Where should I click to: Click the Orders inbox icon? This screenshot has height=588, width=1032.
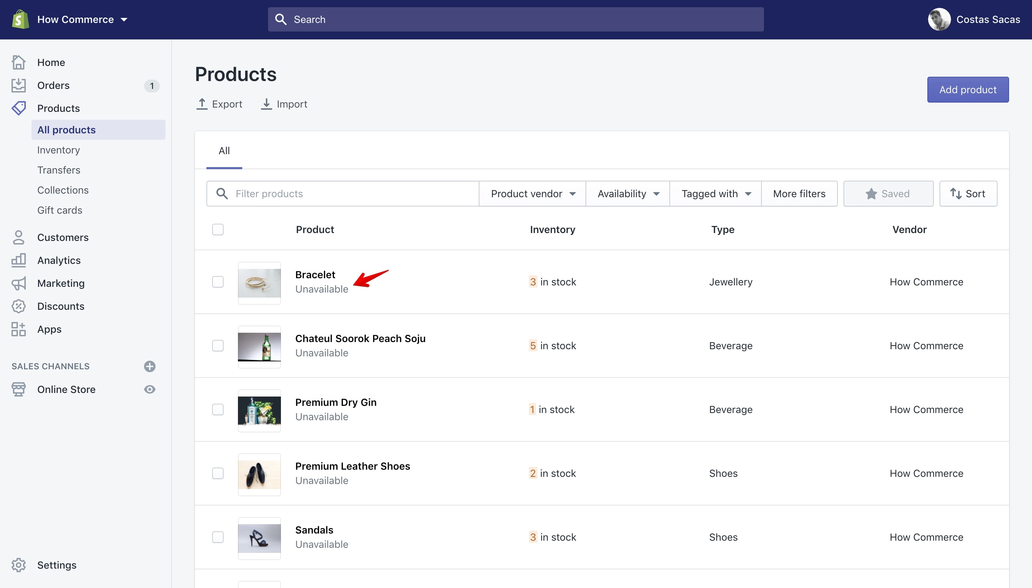[19, 85]
